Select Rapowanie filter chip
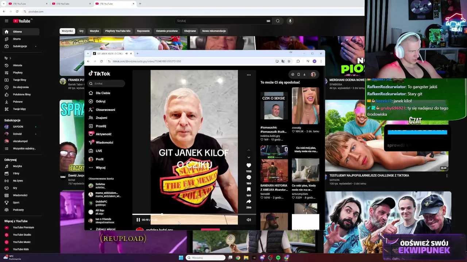467x262 pixels. (x=143, y=31)
